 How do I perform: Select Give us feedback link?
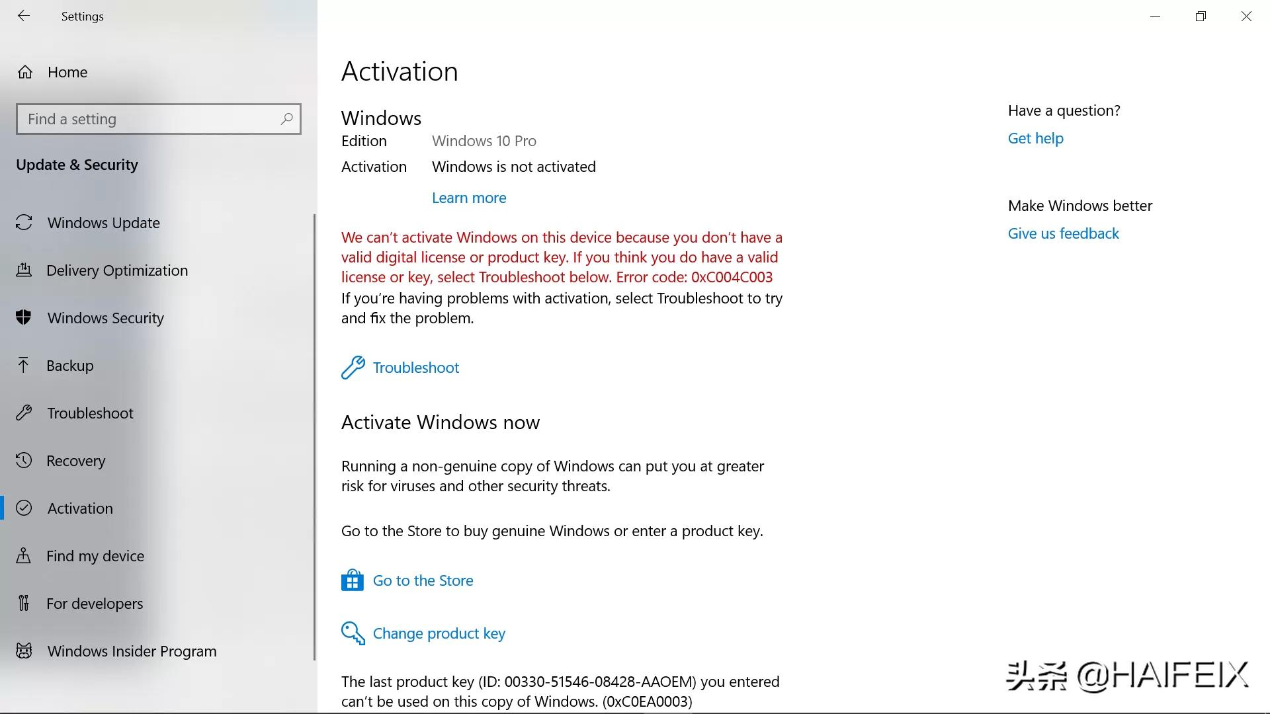pyautogui.click(x=1063, y=233)
